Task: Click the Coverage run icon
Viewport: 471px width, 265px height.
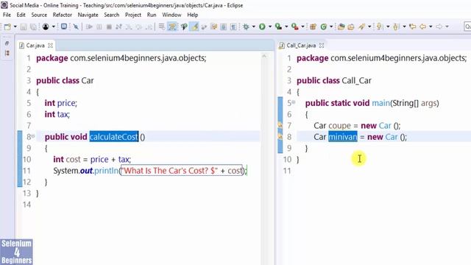Action: (278, 26)
